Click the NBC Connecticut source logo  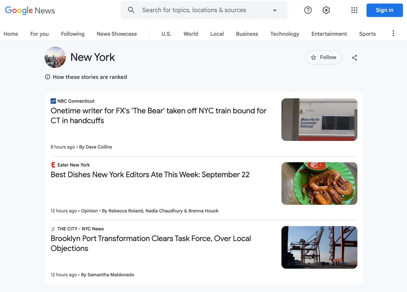(x=53, y=101)
